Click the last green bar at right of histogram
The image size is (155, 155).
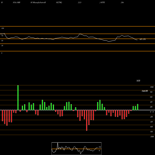click(138, 107)
